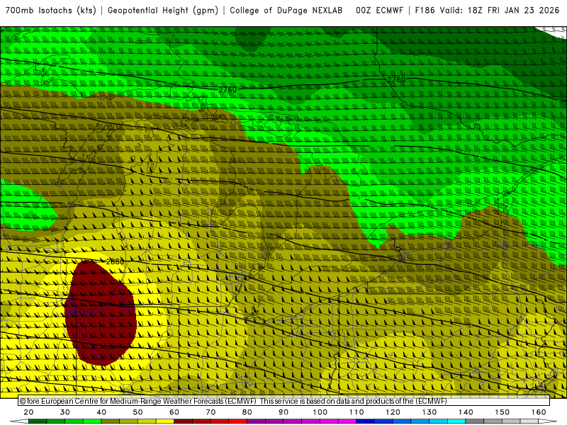Click the 140 value on the color scale
This screenshot has width=567, height=425.
(x=466, y=412)
